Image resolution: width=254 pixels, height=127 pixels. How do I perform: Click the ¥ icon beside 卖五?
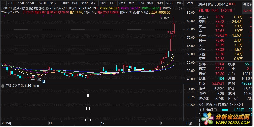coord(207,17)
